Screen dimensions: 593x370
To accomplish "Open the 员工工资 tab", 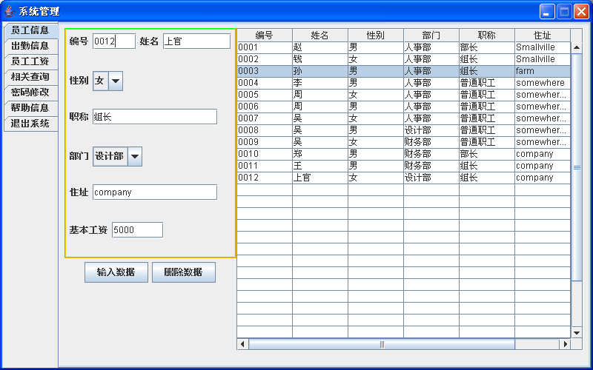I will click(x=30, y=61).
